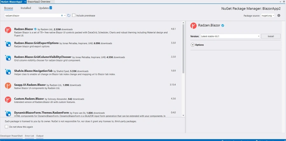This screenshot has height=141, width=286.
Task: Click the package list scroll down arrow
Action: [183, 116]
